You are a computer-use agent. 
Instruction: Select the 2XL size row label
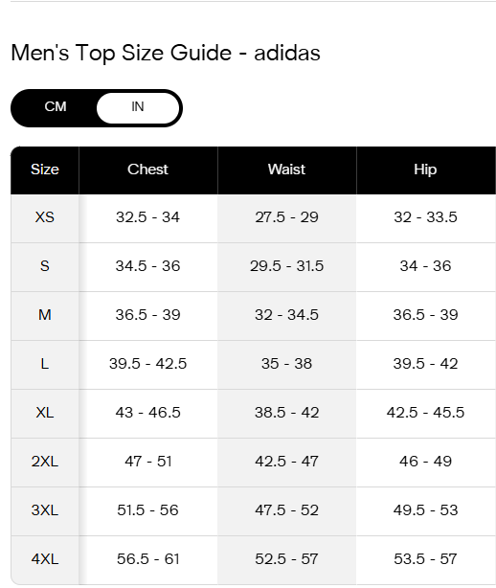click(x=45, y=462)
